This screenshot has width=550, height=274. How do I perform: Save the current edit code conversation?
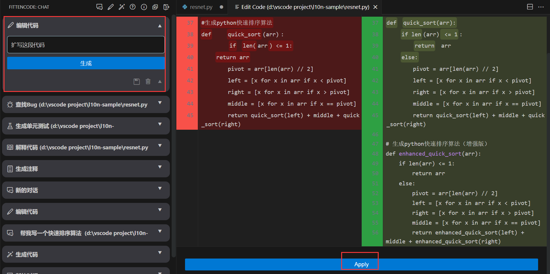(x=137, y=82)
